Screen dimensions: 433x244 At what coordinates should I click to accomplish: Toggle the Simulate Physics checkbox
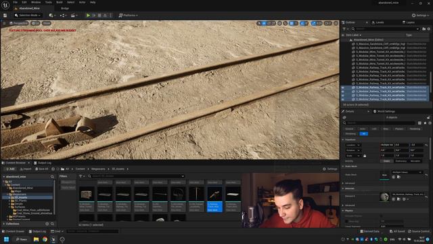(x=382, y=216)
